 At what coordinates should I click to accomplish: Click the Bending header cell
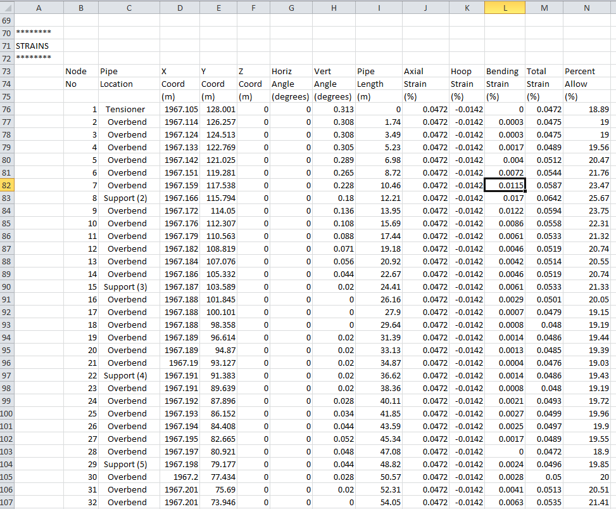(503, 71)
